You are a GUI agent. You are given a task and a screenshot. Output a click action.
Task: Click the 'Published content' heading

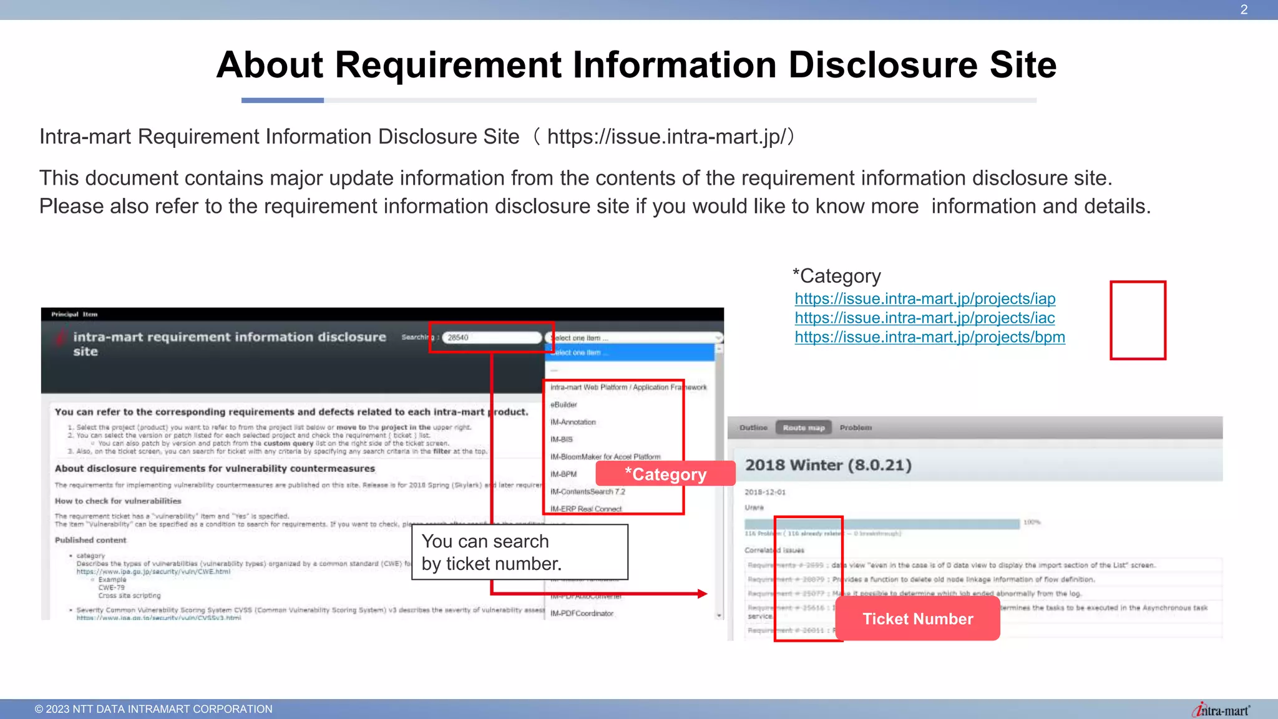tap(90, 540)
